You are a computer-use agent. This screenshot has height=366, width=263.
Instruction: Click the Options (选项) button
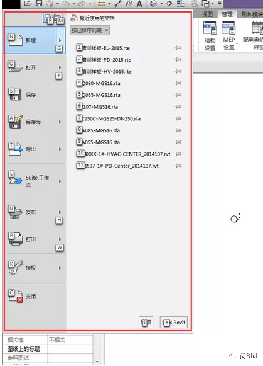[x=146, y=323]
